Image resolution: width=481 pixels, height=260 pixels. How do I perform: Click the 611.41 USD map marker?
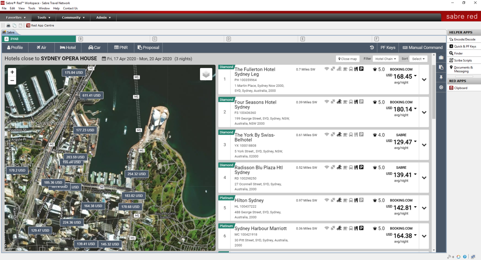click(91, 95)
